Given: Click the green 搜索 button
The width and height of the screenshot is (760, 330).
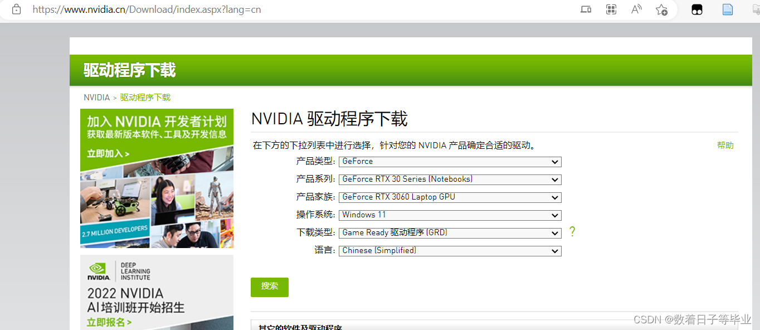Looking at the screenshot, I should (x=270, y=287).
